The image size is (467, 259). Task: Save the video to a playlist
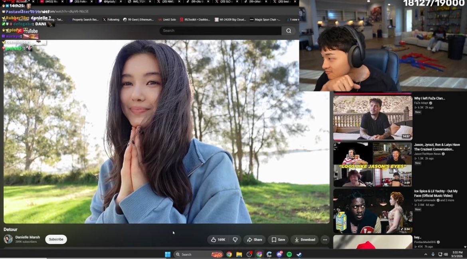point(278,239)
